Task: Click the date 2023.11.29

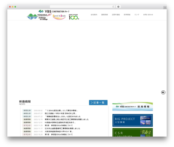Action: click(x=38, y=125)
